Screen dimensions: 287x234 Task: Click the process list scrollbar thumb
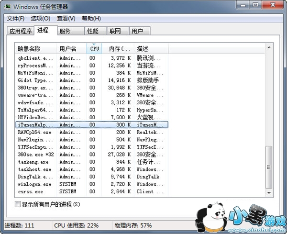point(269,167)
